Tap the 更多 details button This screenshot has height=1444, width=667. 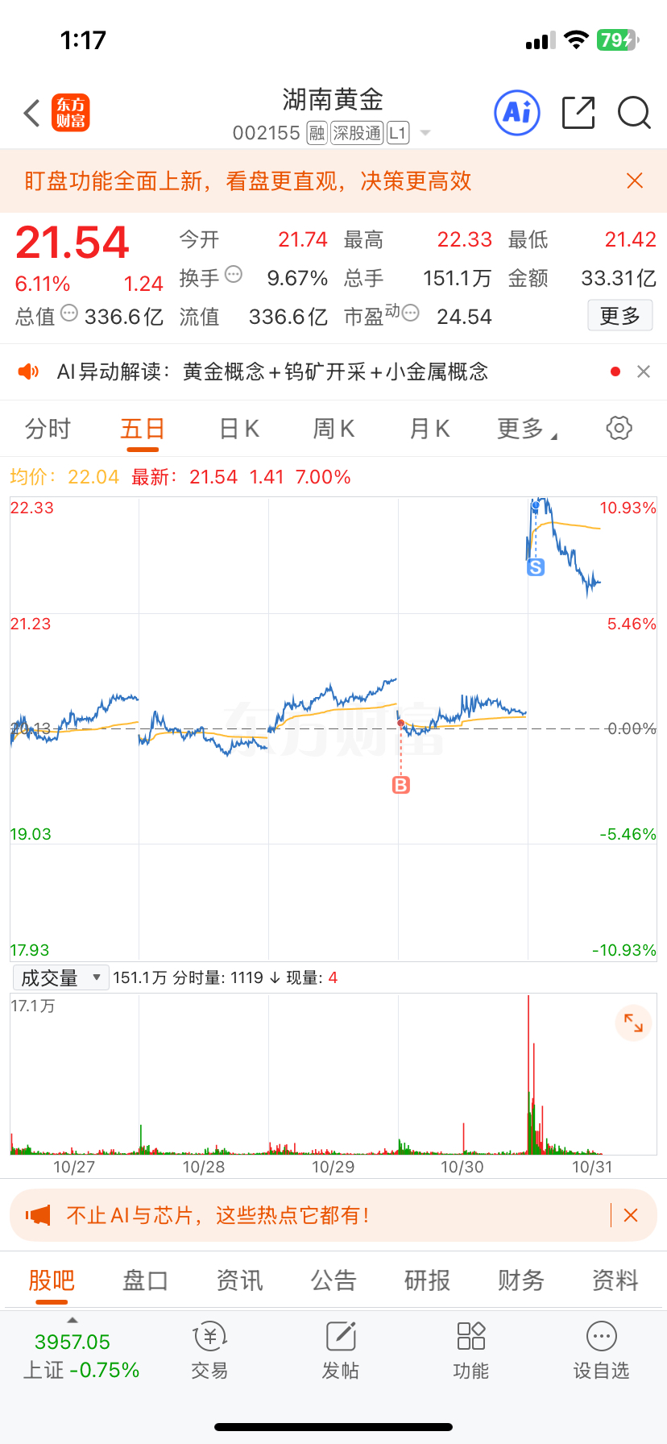pos(619,316)
